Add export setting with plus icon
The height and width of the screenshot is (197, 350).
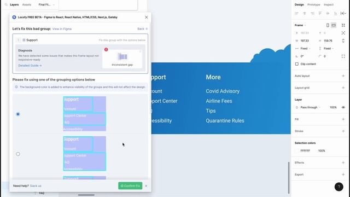[343, 175]
